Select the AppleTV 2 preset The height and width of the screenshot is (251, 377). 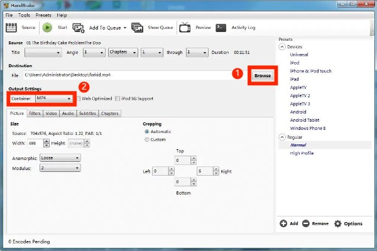tap(300, 95)
